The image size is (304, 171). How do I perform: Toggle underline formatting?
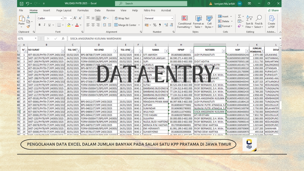click(x=49, y=25)
